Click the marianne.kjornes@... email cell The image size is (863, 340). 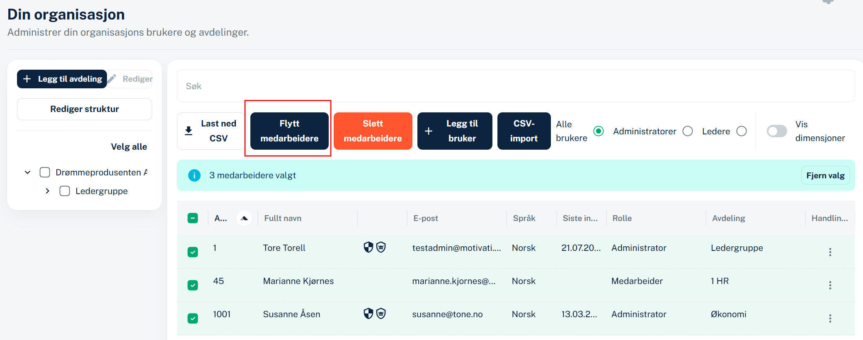454,281
